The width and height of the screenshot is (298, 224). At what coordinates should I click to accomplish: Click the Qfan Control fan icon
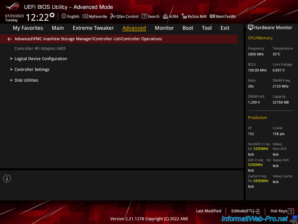point(113,16)
